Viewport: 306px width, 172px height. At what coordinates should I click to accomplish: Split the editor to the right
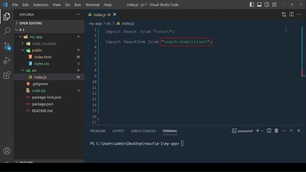pyautogui.click(x=291, y=14)
